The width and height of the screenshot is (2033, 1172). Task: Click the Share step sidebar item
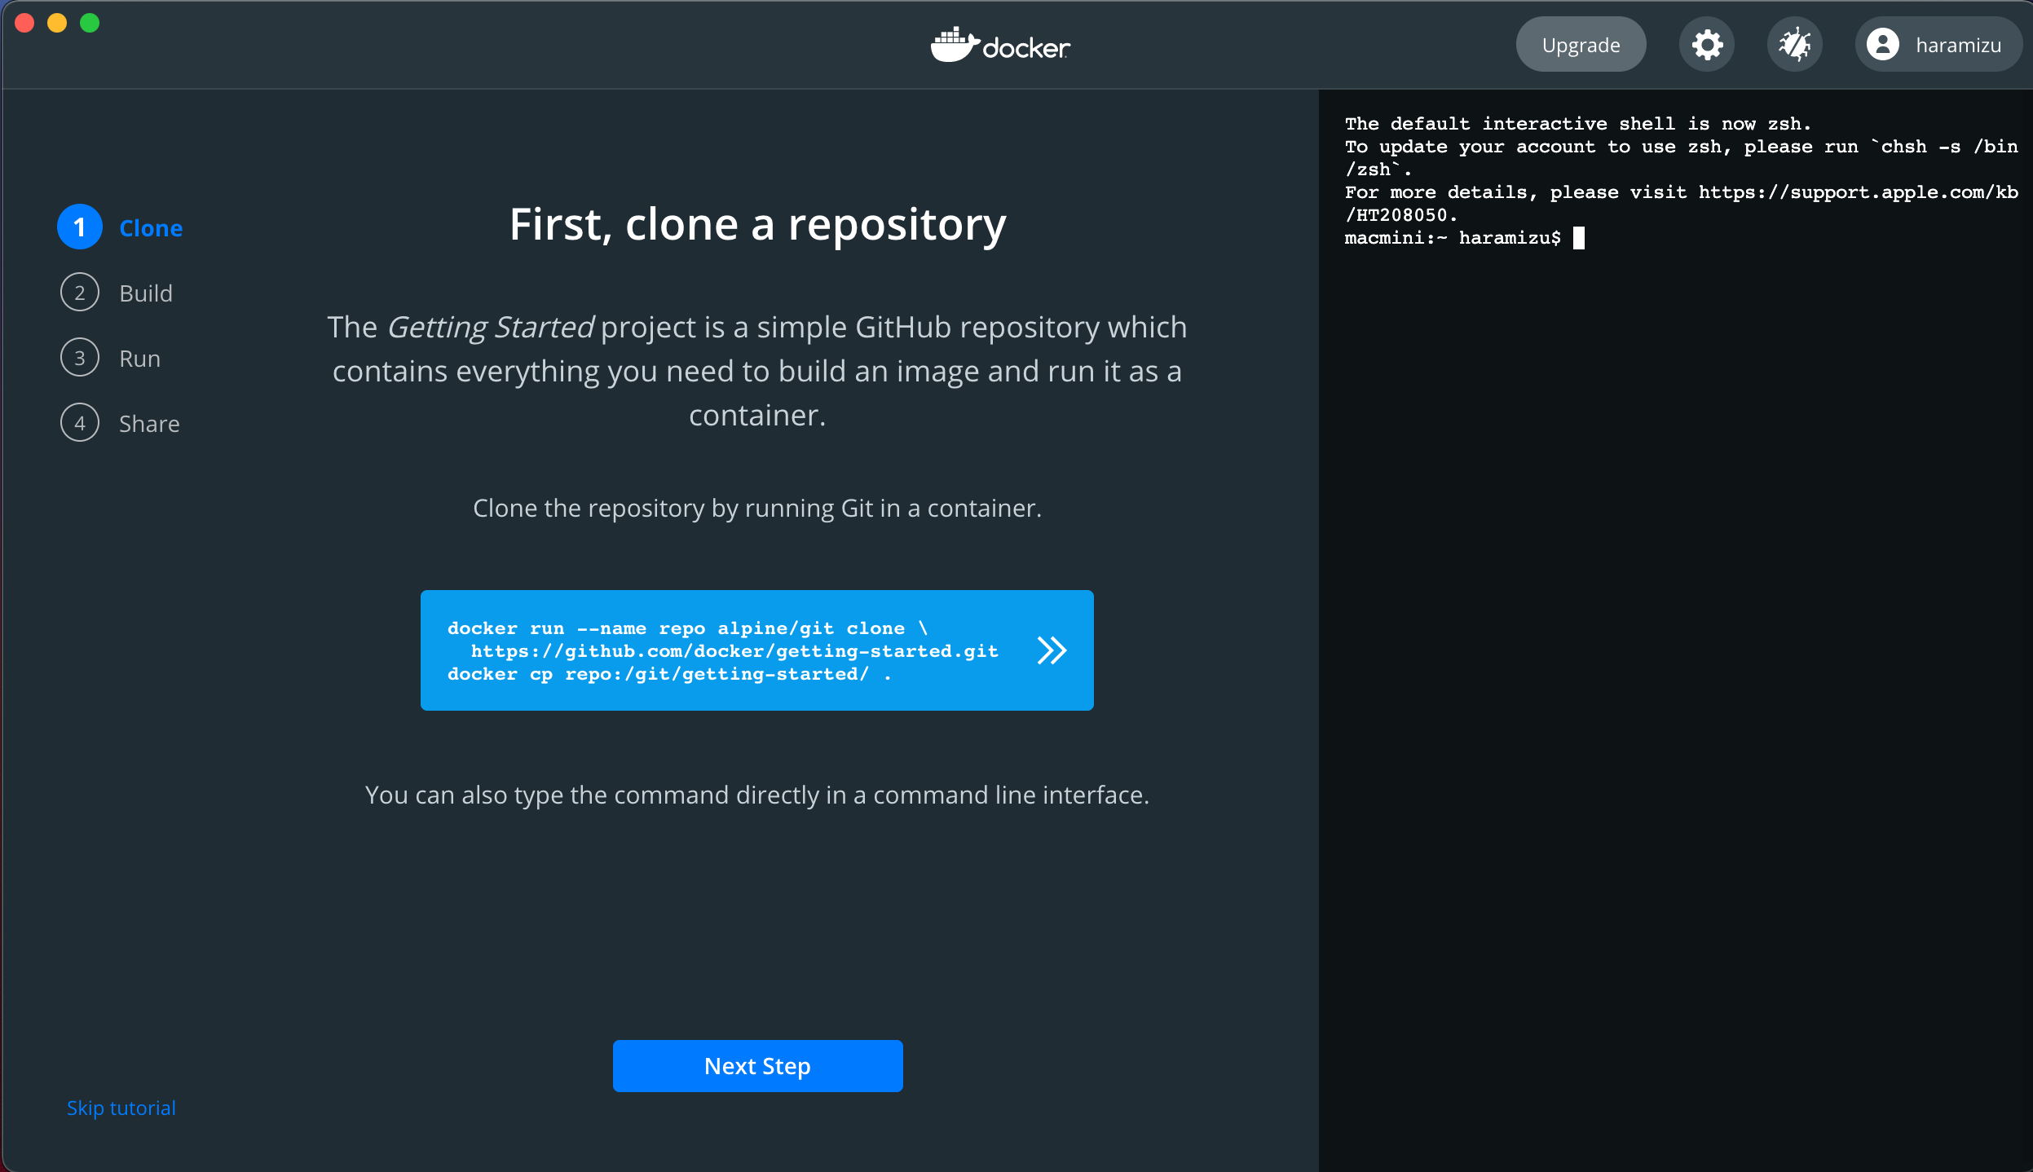pyautogui.click(x=148, y=423)
